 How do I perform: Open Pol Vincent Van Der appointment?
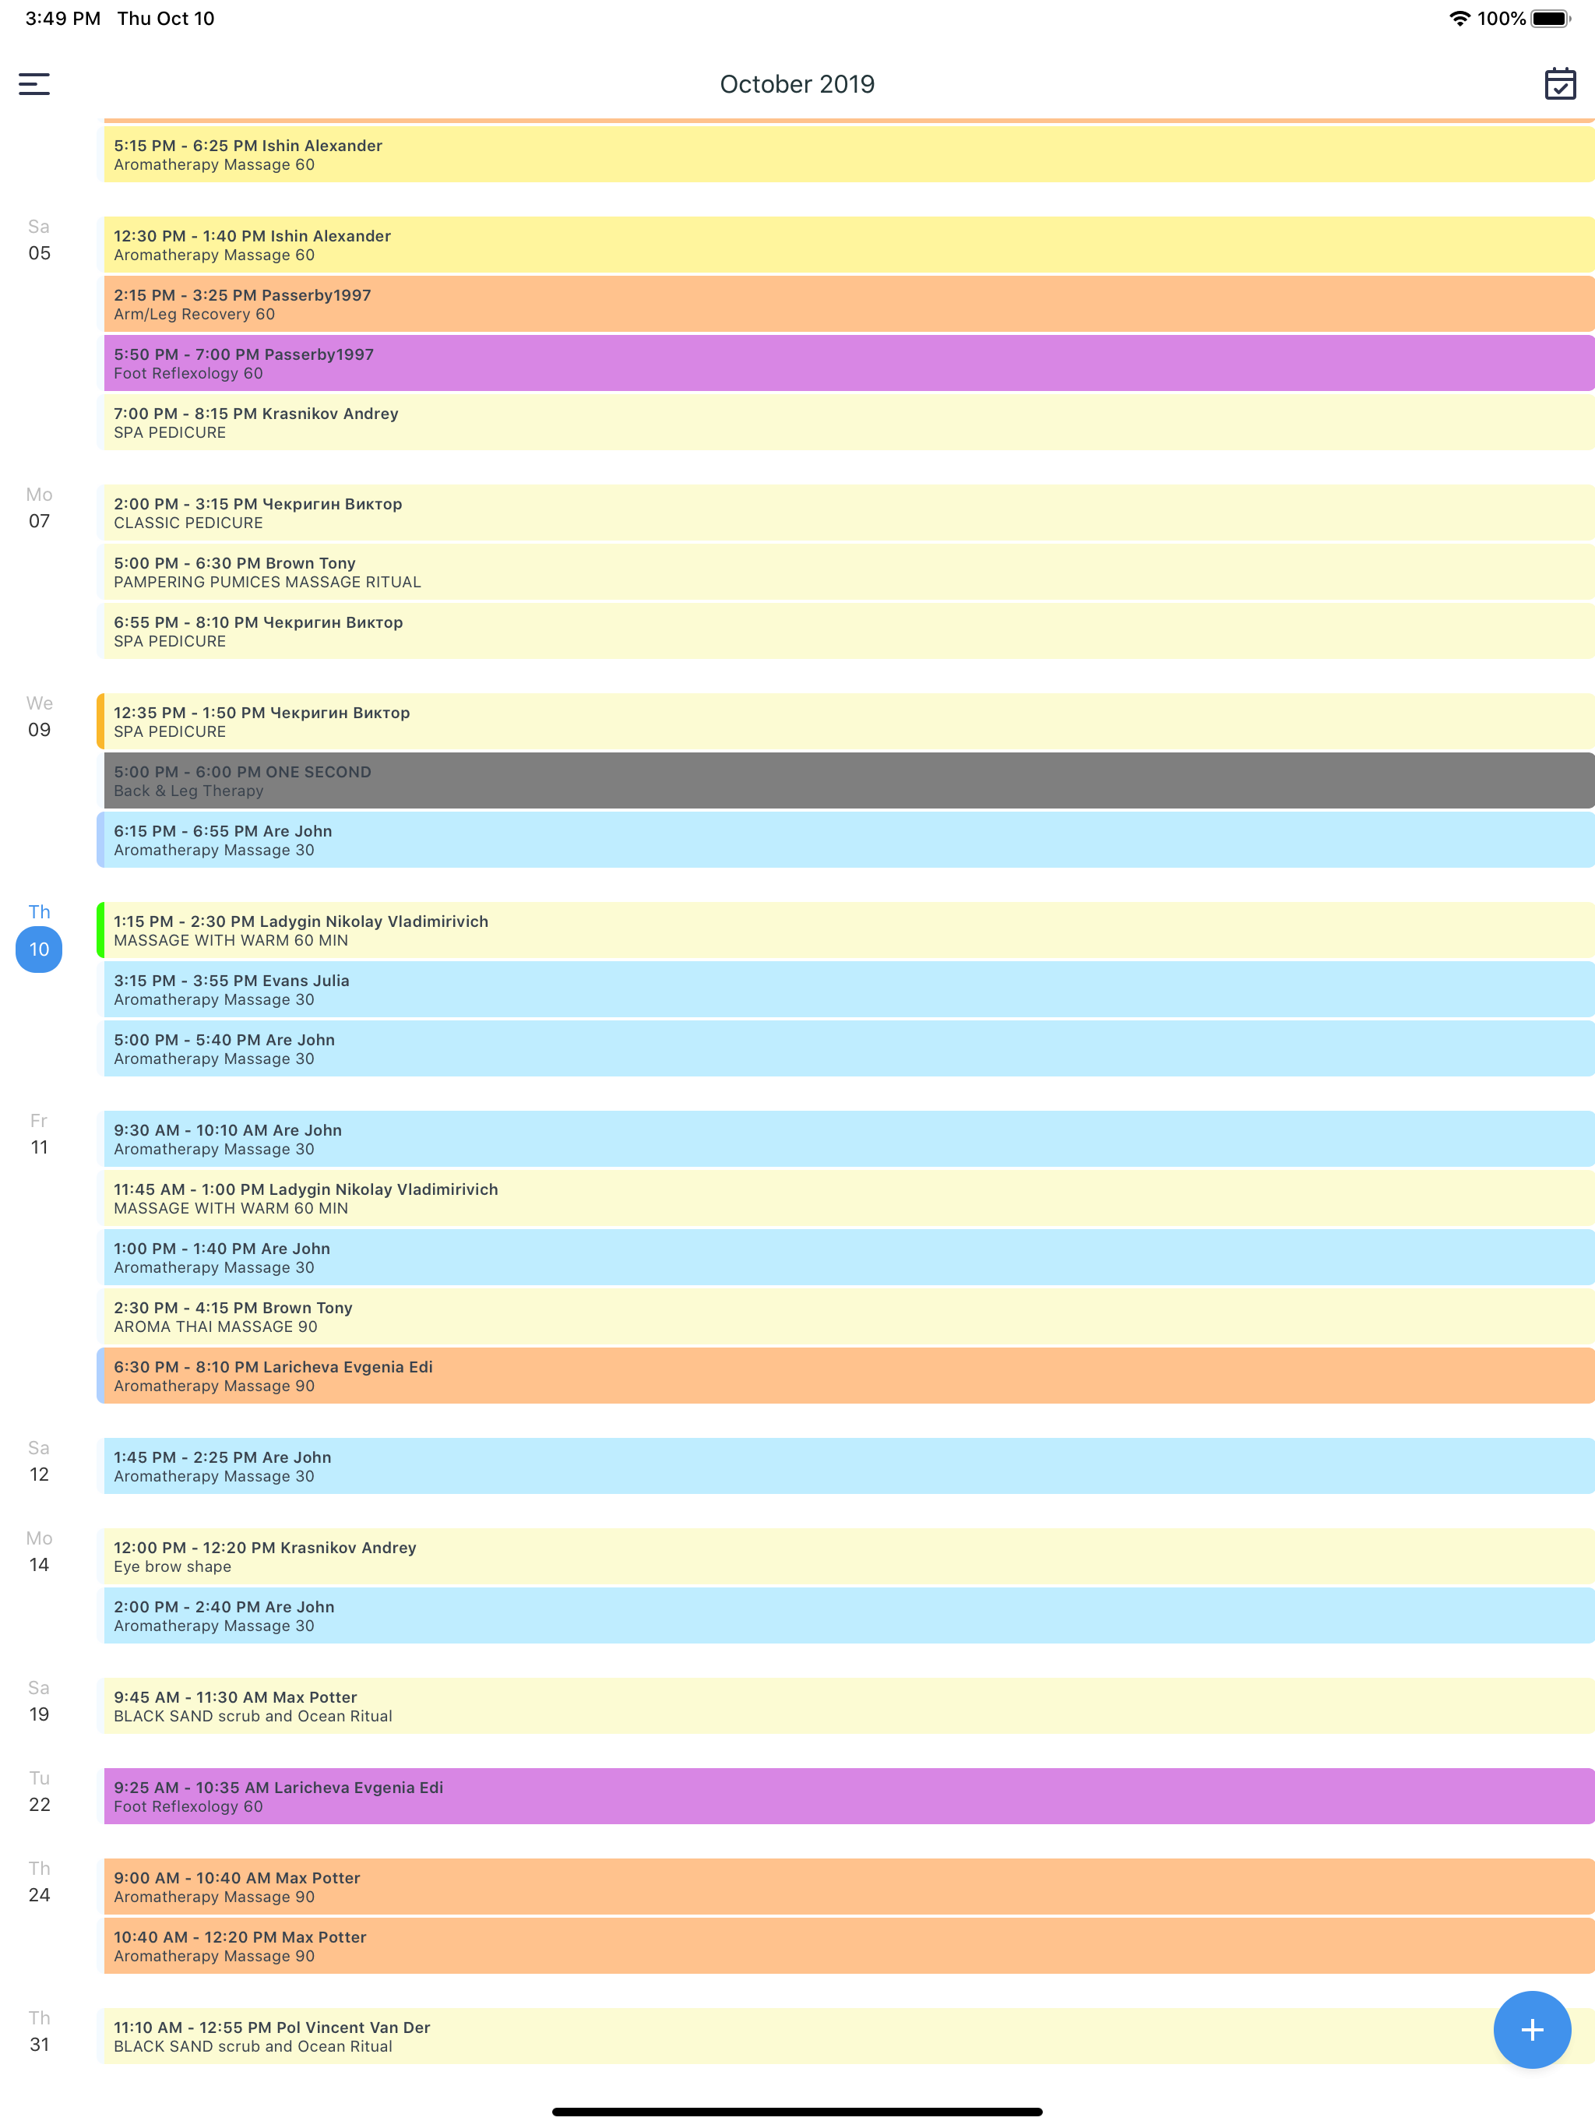pyautogui.click(x=847, y=2037)
